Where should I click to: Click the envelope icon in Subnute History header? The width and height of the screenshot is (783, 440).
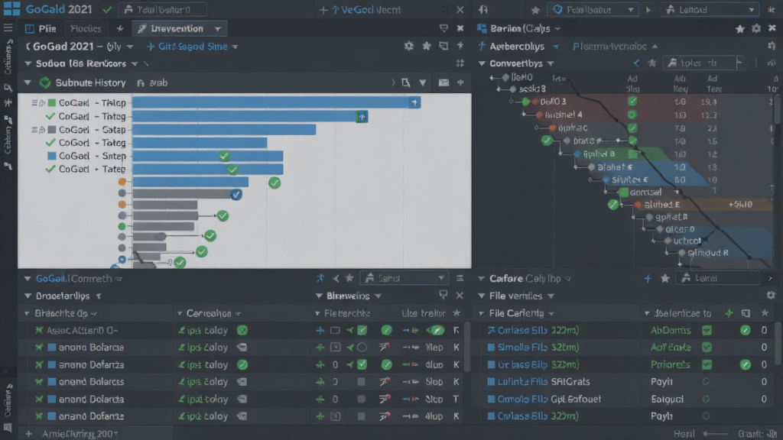coord(443,82)
